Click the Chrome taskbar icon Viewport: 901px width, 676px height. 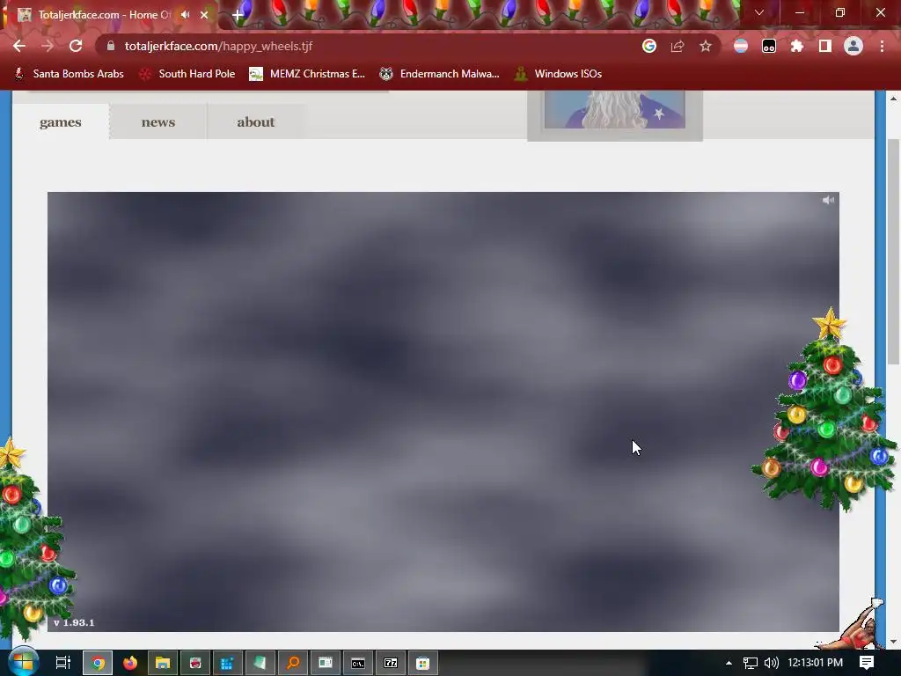pyautogui.click(x=99, y=663)
